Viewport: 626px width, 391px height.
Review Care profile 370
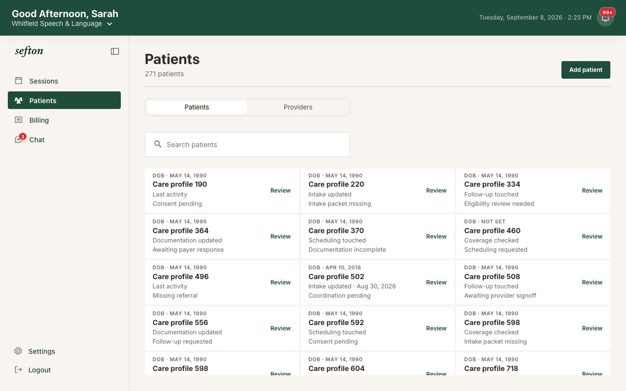[x=436, y=237]
